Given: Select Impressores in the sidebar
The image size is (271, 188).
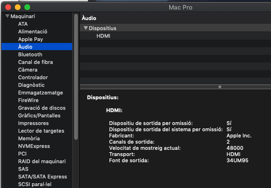Looking at the screenshot, I should point(33,123).
